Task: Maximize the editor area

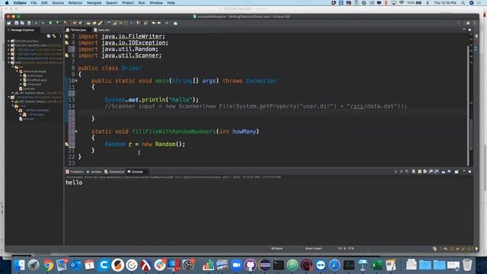Action: coord(469,30)
